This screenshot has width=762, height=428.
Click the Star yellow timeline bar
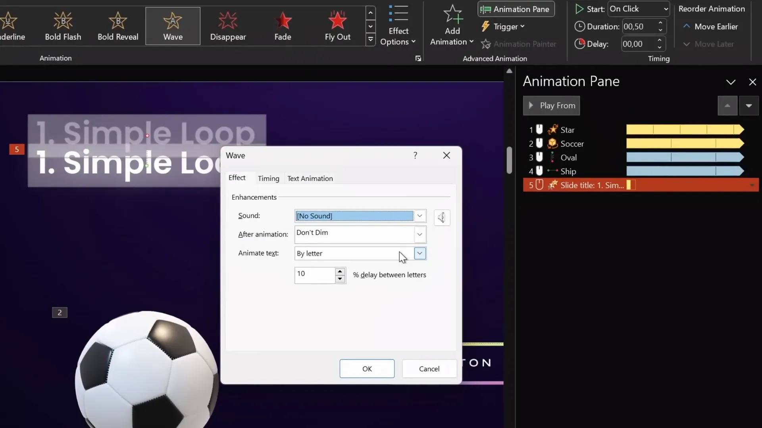tap(685, 130)
